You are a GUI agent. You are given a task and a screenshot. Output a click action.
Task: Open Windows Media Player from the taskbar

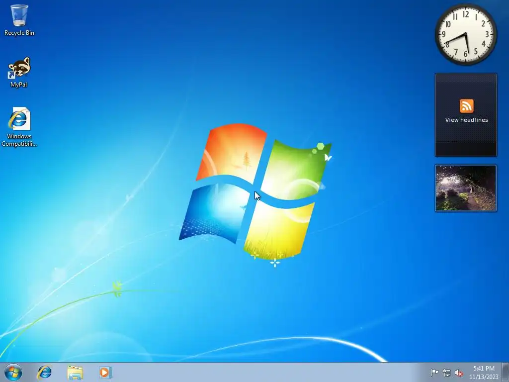[x=105, y=372]
